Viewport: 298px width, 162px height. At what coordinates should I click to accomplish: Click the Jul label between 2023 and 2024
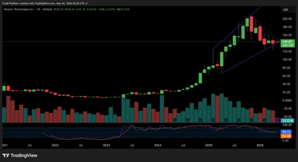[132, 145]
